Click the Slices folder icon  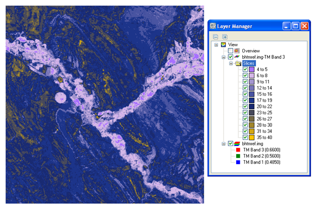(238, 63)
